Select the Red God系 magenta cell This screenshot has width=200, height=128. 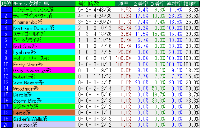click(x=44, y=46)
